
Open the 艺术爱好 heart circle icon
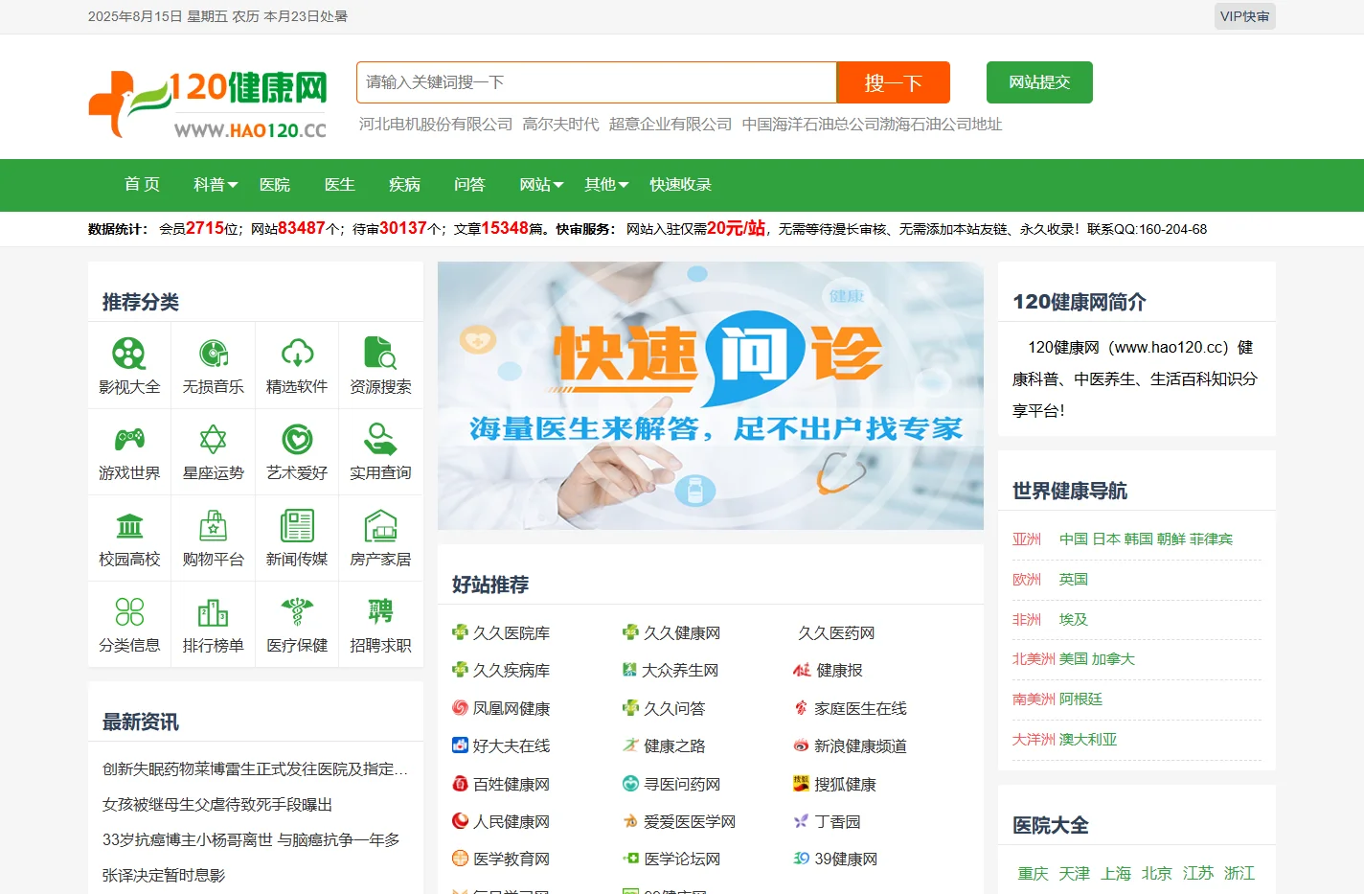(x=297, y=440)
